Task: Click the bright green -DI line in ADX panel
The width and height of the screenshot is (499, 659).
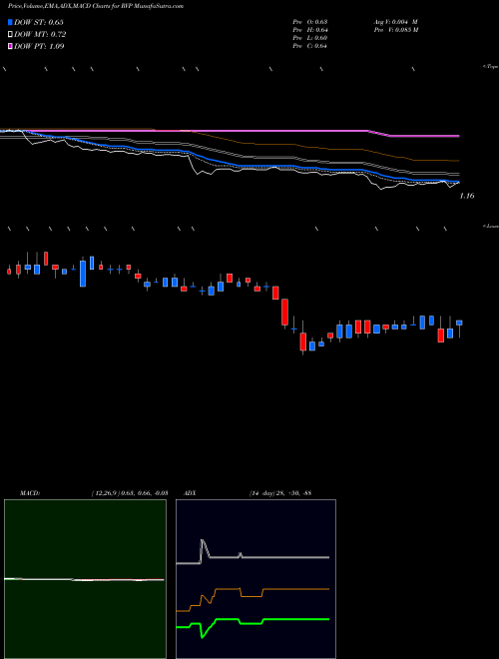Action: pyautogui.click(x=294, y=619)
